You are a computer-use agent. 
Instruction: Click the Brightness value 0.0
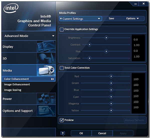pos(136,40)
